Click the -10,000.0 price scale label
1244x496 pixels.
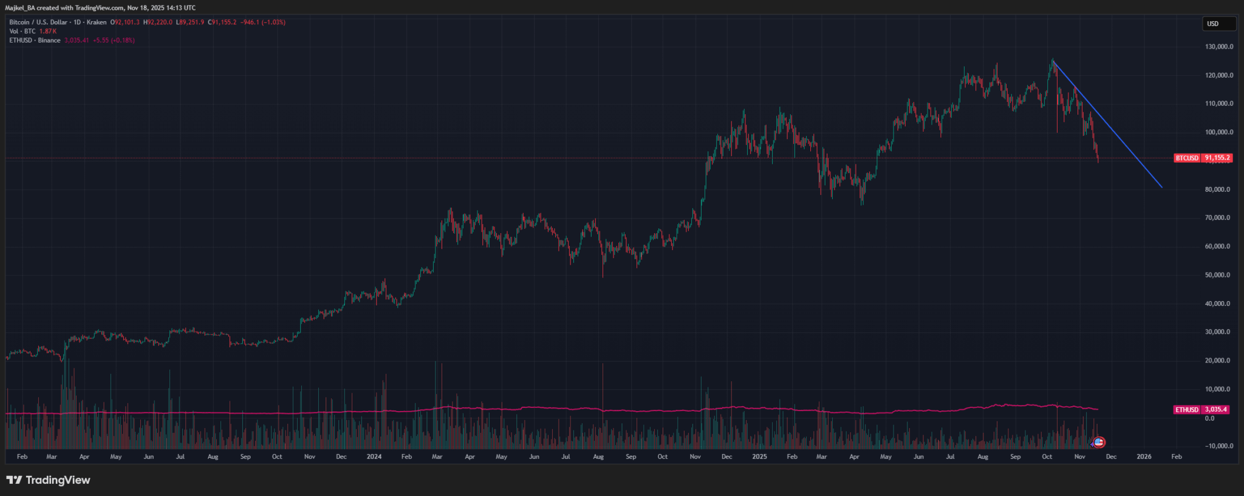point(1218,446)
